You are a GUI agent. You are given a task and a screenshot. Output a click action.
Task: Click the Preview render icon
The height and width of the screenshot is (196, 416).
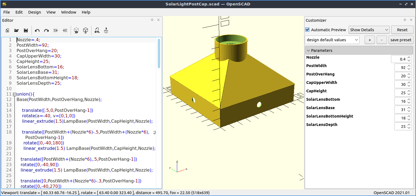pyautogui.click(x=76, y=30)
